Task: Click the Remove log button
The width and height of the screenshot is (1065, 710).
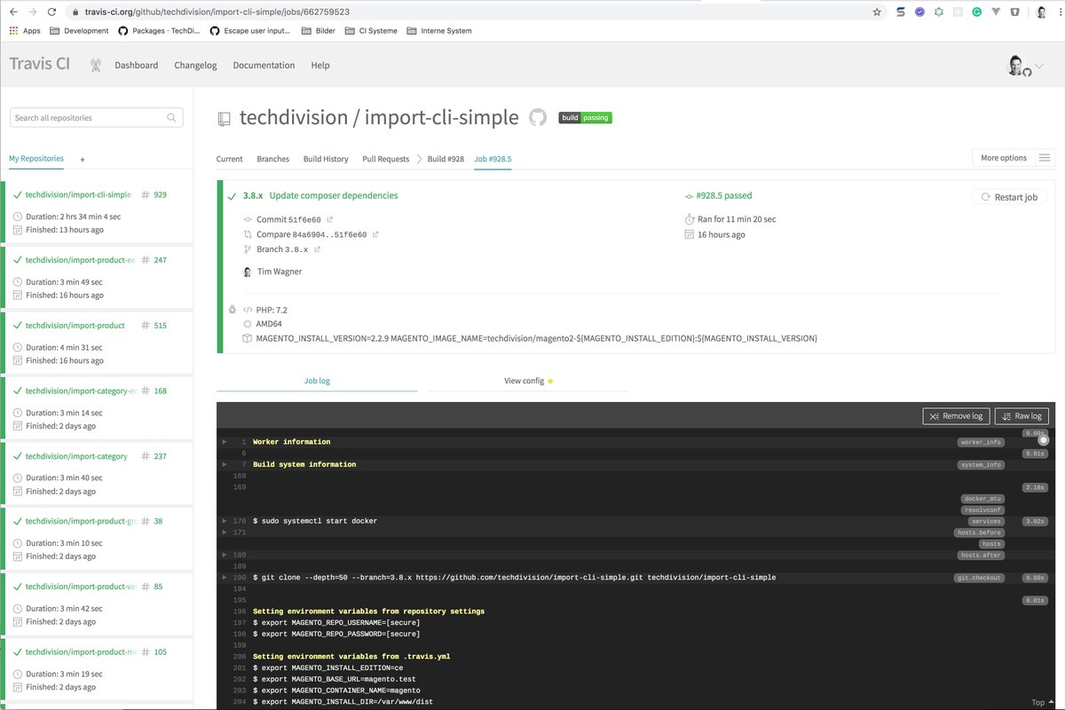Action: (957, 415)
